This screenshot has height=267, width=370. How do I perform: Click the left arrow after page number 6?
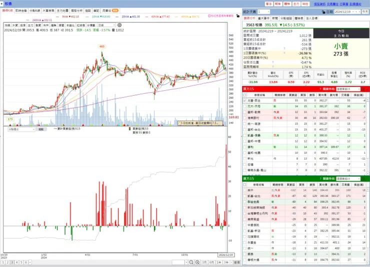click(x=30, y=262)
